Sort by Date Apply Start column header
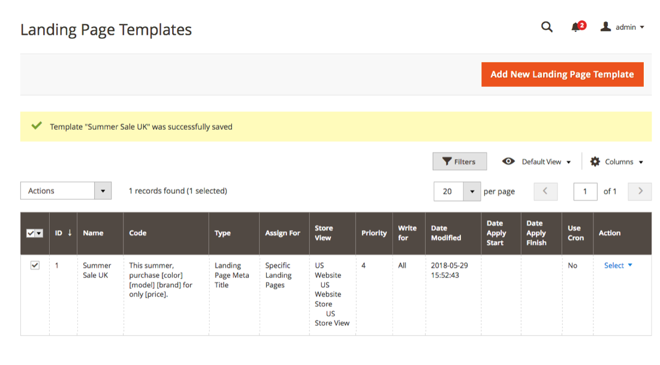This screenshot has width=660, height=365. 501,233
